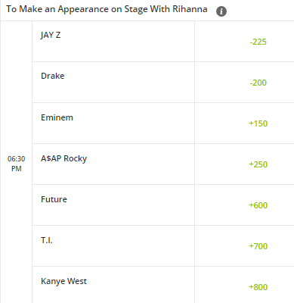Viewport: 294px width, 303px height.
Task: Bet on Future at +600
Action: pyautogui.click(x=258, y=205)
